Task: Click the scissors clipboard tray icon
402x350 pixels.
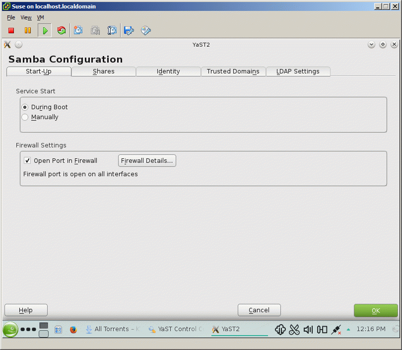Action: pos(294,330)
